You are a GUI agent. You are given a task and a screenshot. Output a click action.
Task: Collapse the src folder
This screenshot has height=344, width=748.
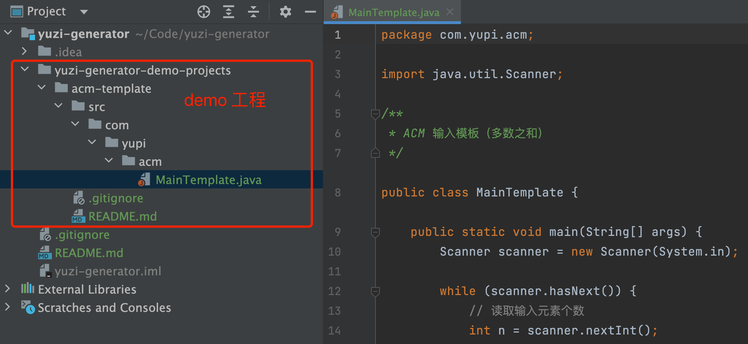coord(58,106)
